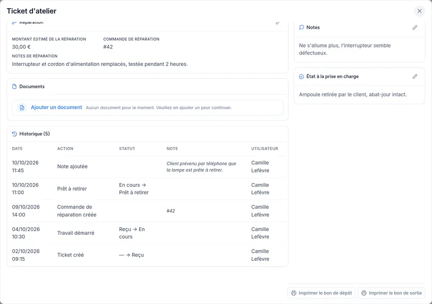
Task: Click the Historique clock icon
Action: pyautogui.click(x=15, y=134)
